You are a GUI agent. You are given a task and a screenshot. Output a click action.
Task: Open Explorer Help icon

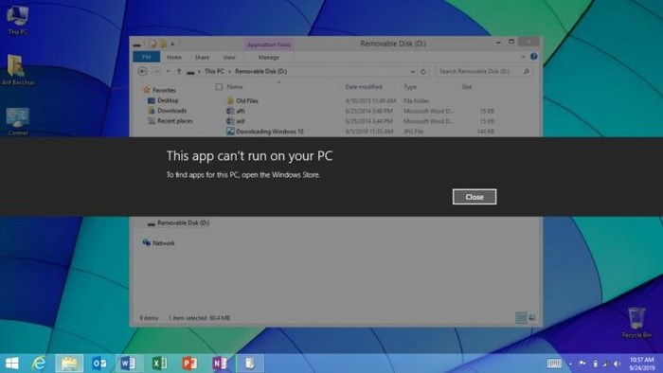(x=533, y=56)
